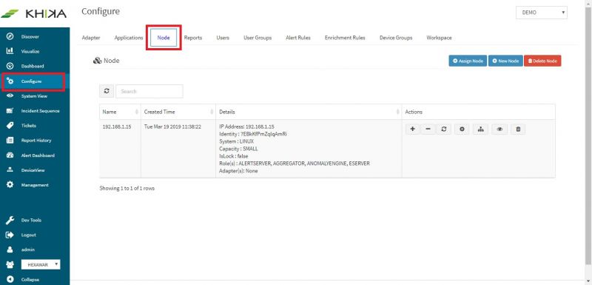Open DeviceView in sidebar
The width and height of the screenshot is (592, 285).
[33, 170]
